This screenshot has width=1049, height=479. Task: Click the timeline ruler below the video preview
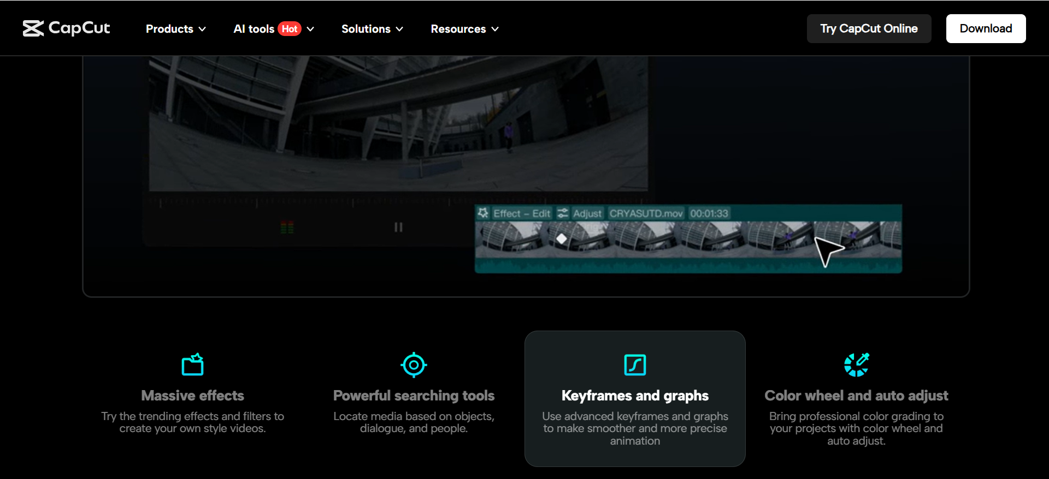(x=306, y=202)
